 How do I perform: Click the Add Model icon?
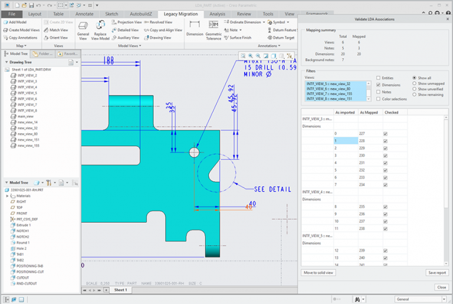click(x=5, y=22)
